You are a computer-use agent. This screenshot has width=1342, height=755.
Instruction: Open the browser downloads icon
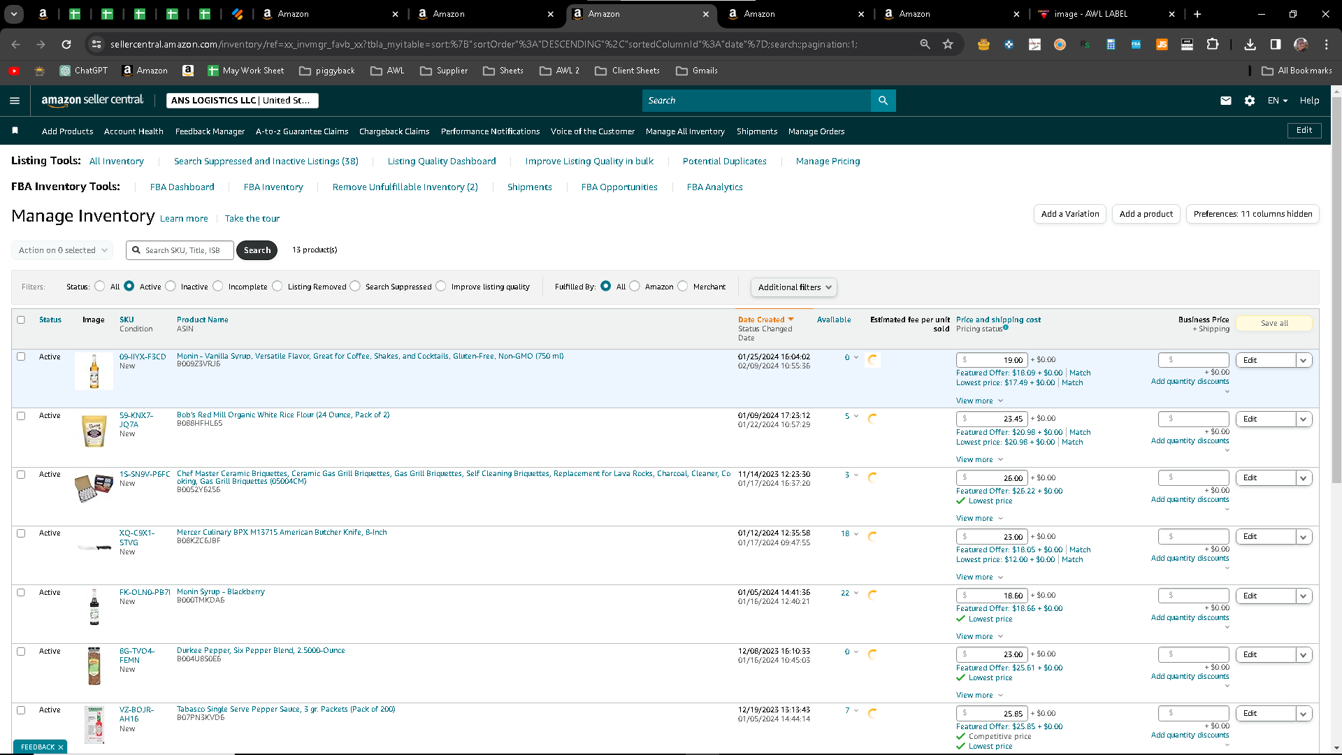point(1250,44)
